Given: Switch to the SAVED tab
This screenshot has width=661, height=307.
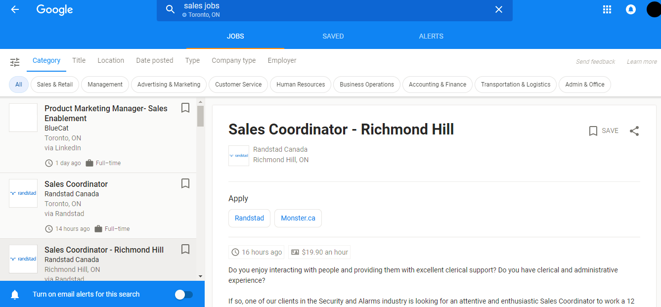Looking at the screenshot, I should 333,36.
